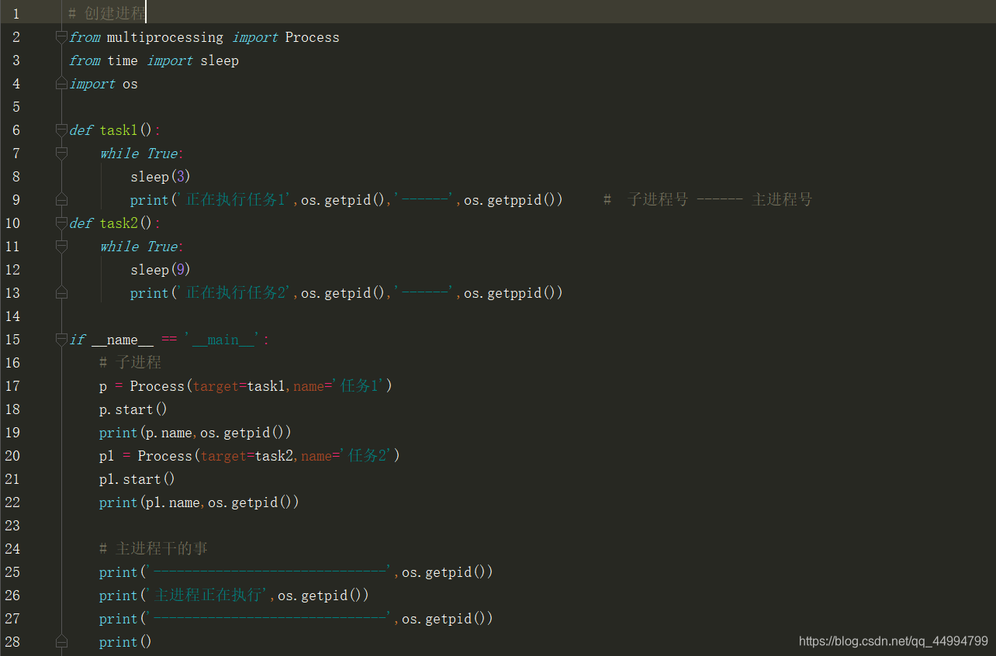The image size is (996, 656).
Task: Click the function name 'task2' in its def line
Action: [119, 223]
